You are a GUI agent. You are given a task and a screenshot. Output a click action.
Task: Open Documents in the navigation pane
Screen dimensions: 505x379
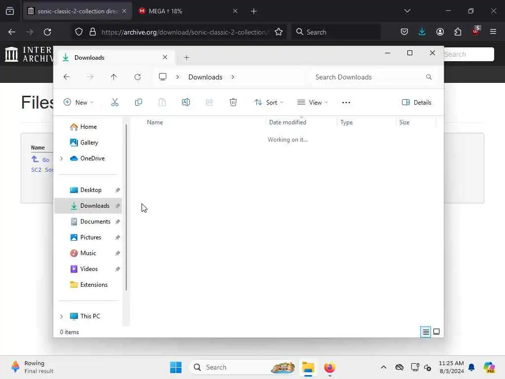click(88, 222)
